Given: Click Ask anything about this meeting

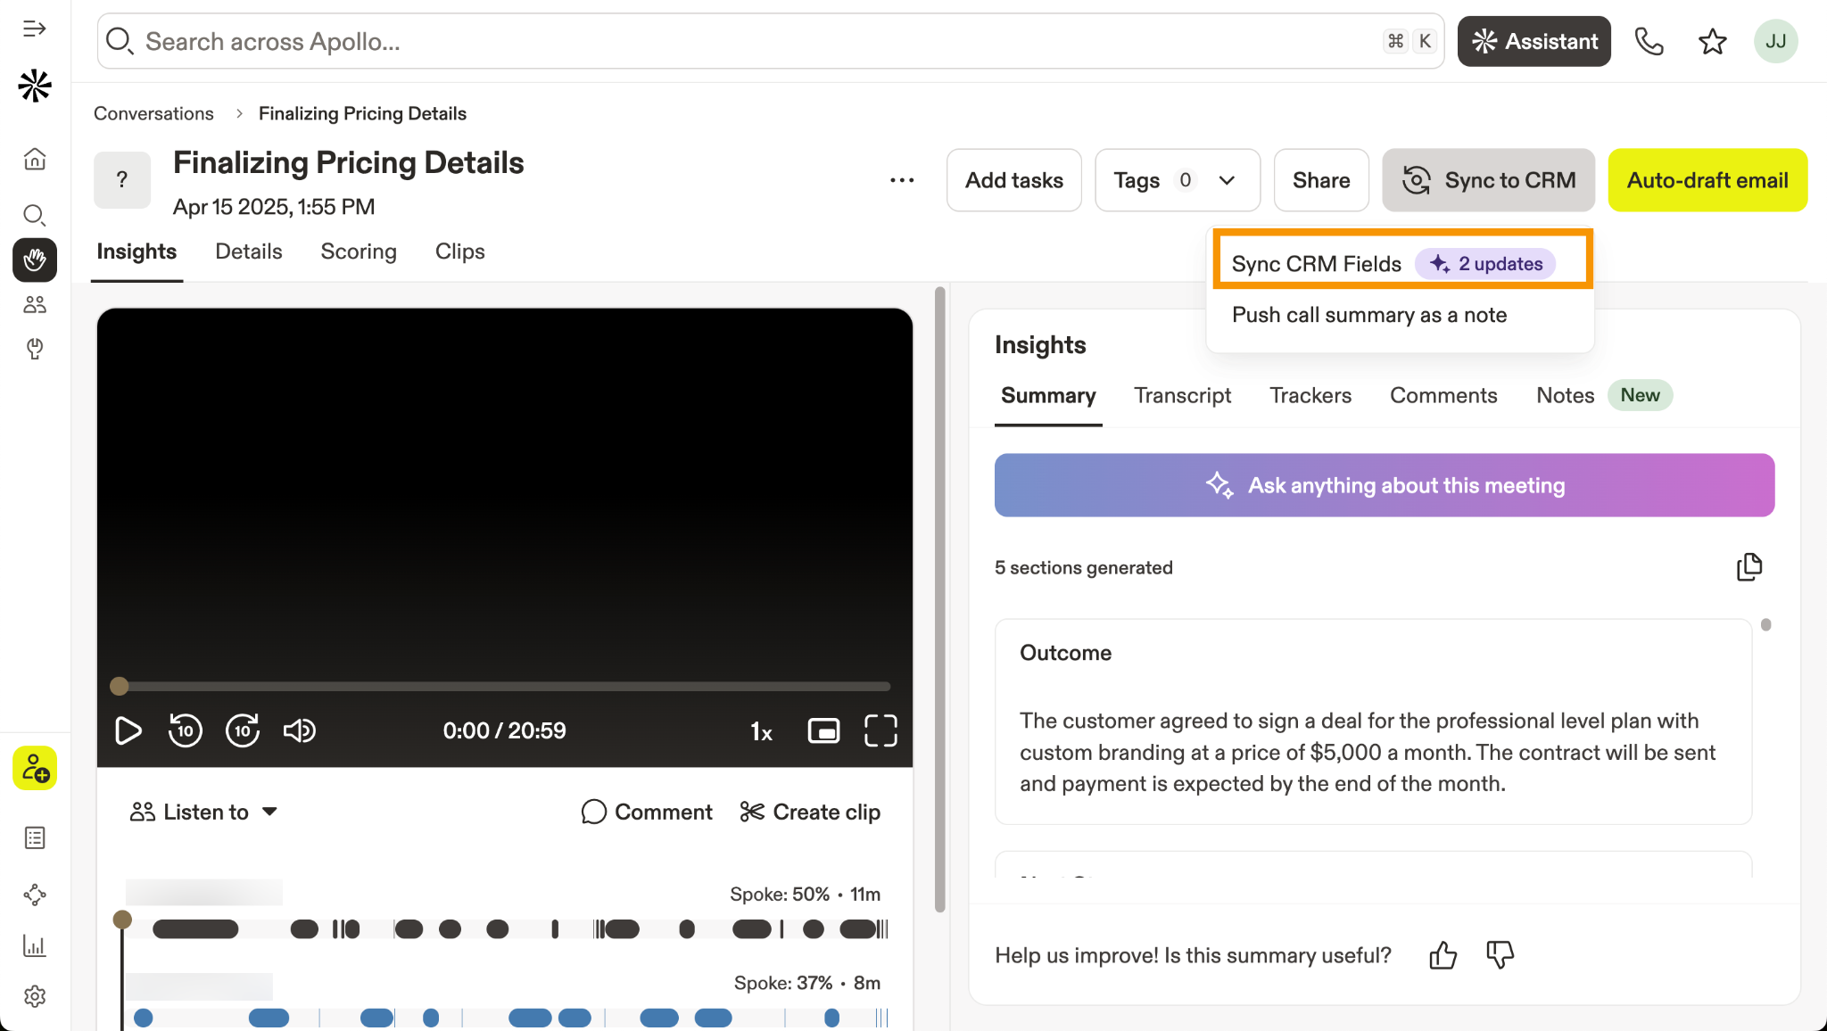Looking at the screenshot, I should [x=1385, y=485].
